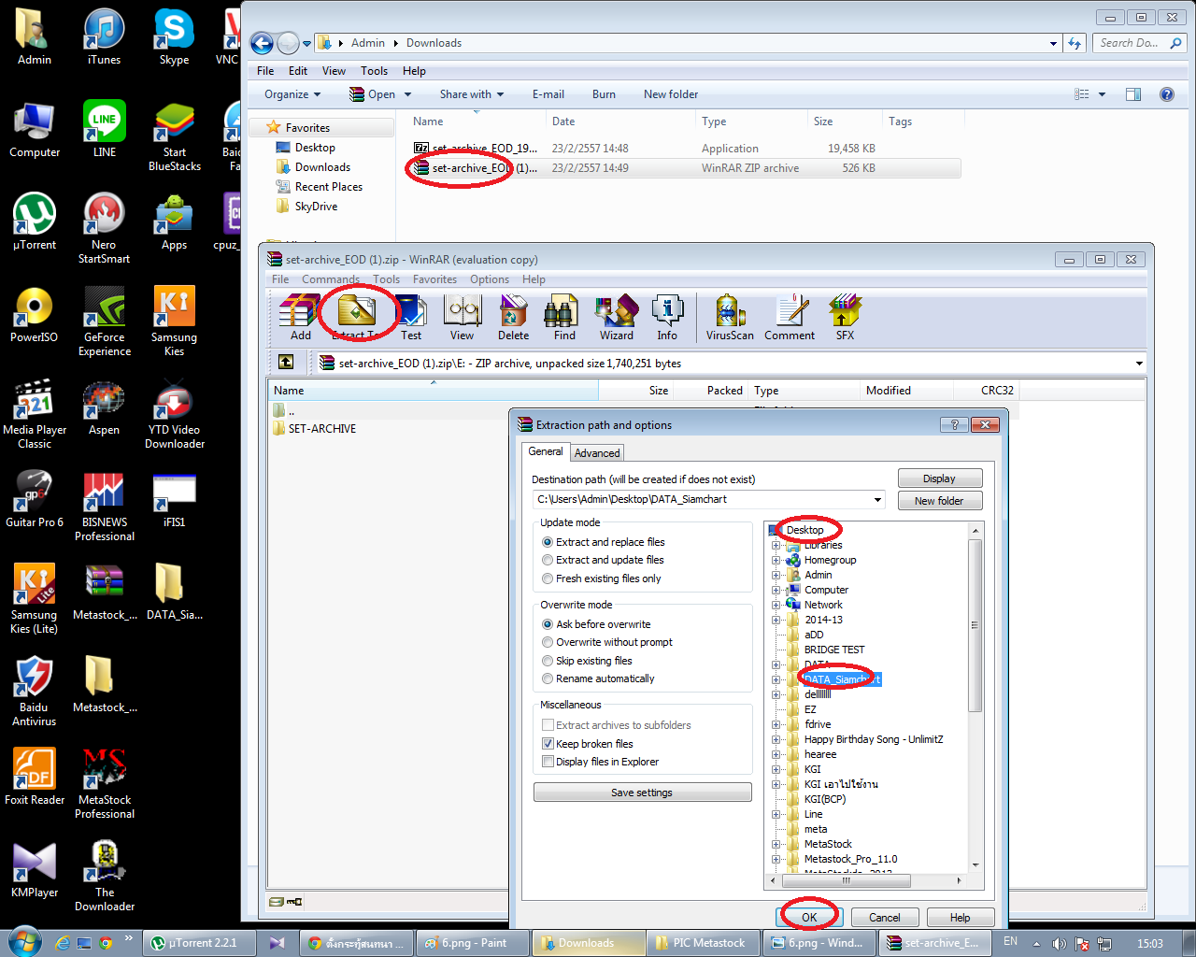The height and width of the screenshot is (957, 1196).
Task: Select Media Player Classic desktop icon
Action: point(35,414)
